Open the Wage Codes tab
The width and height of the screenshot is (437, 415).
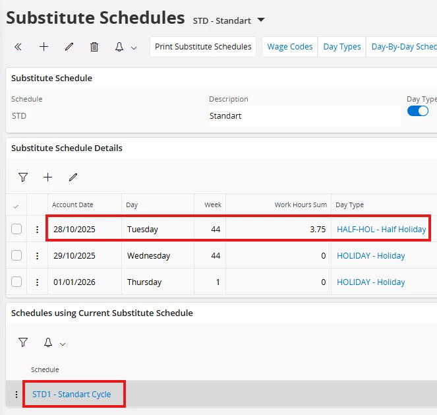pos(290,47)
